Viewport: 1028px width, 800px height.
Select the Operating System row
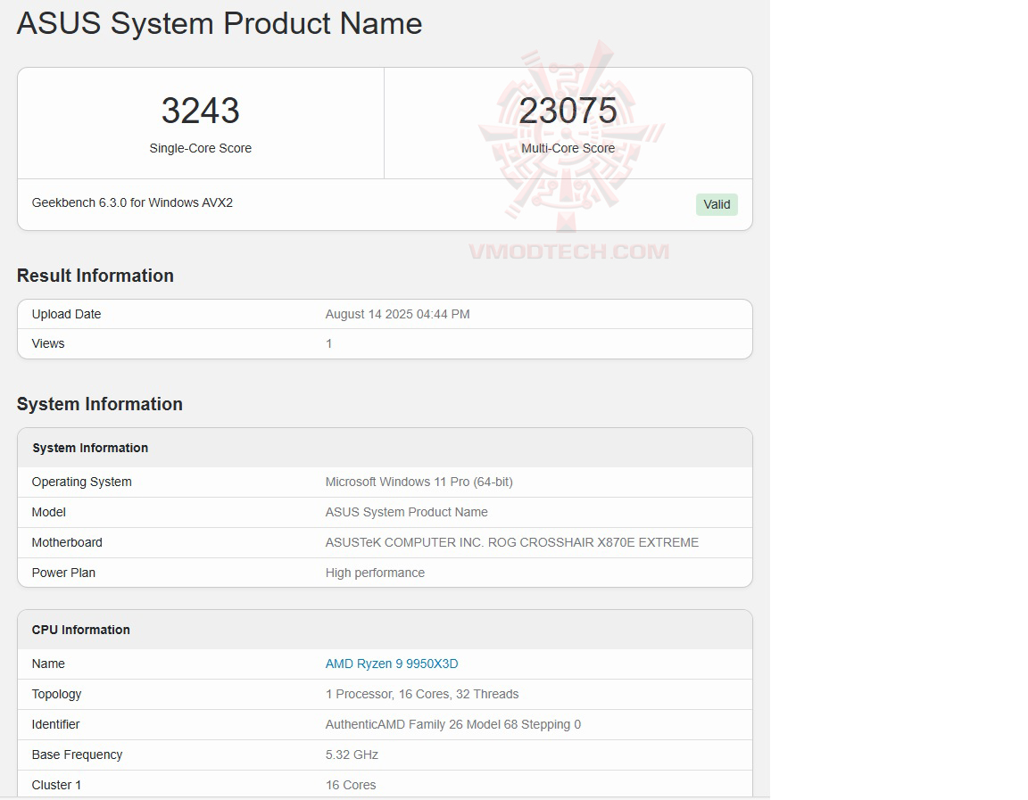(x=384, y=482)
